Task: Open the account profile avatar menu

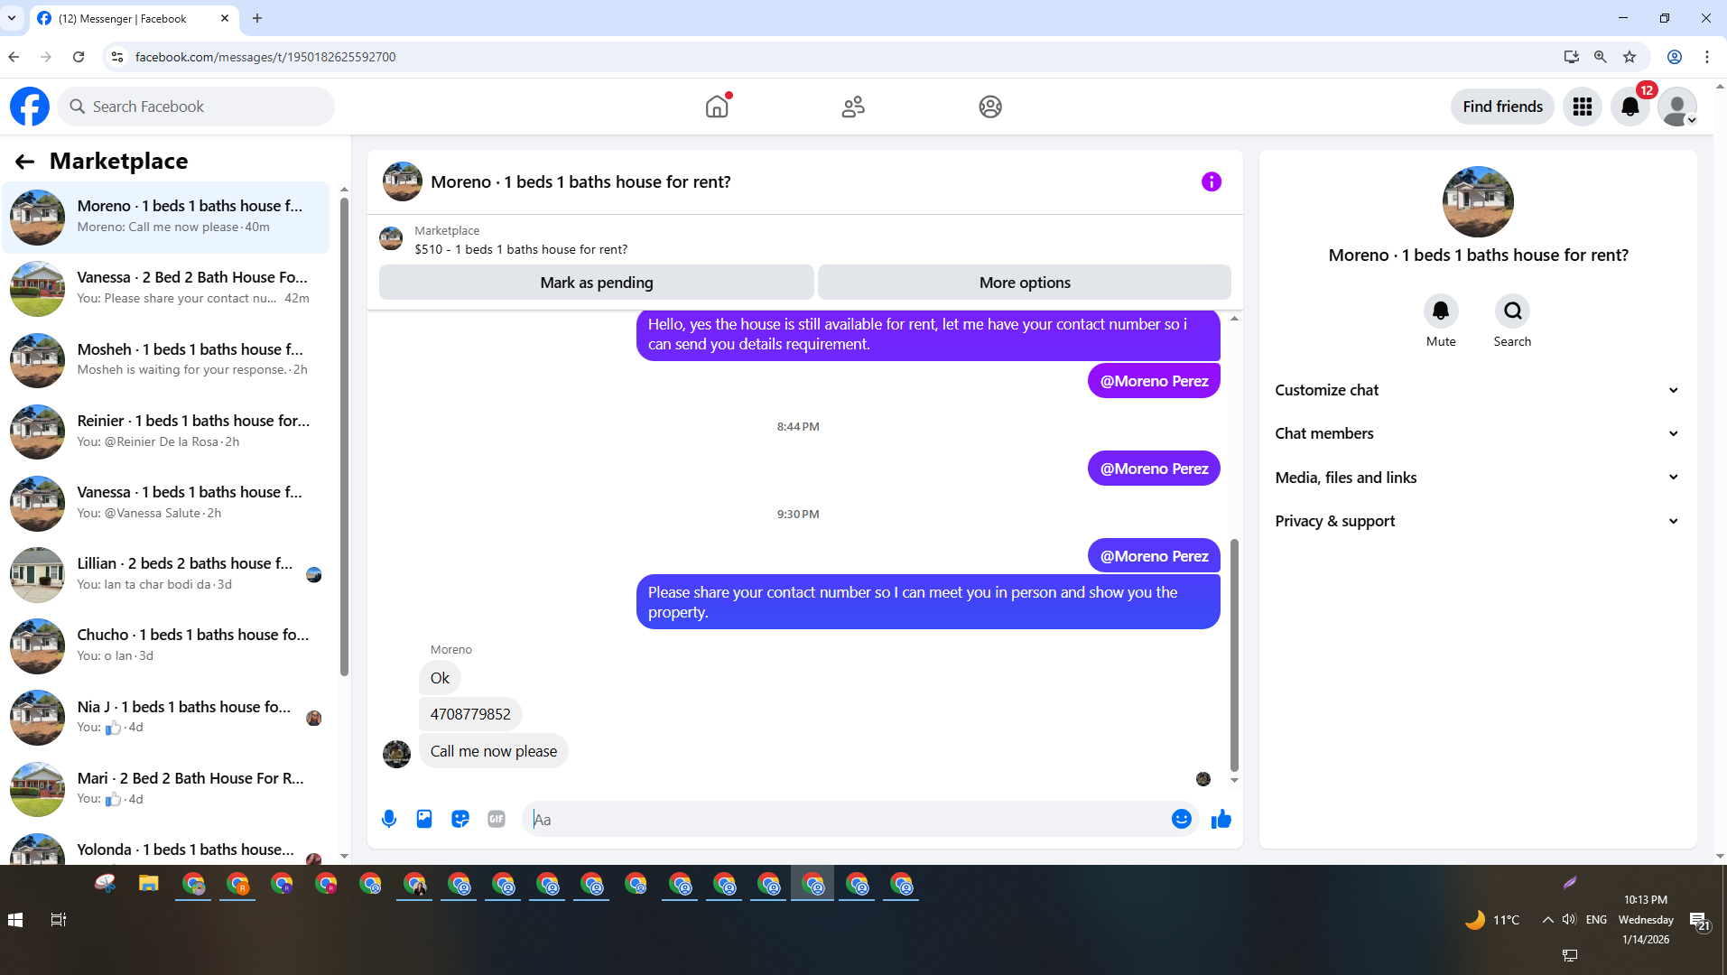Action: click(x=1677, y=107)
